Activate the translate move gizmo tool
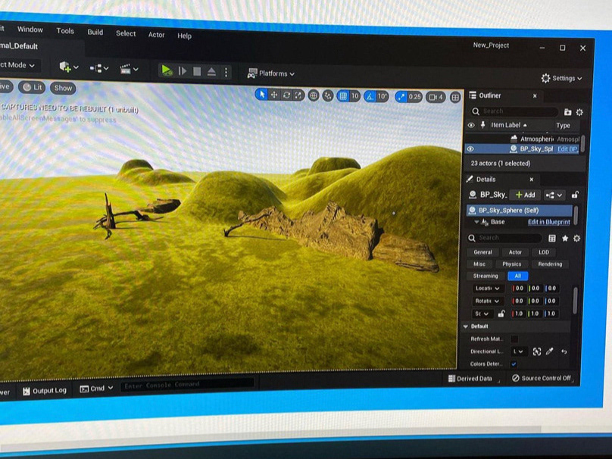612x459 pixels. click(x=274, y=95)
